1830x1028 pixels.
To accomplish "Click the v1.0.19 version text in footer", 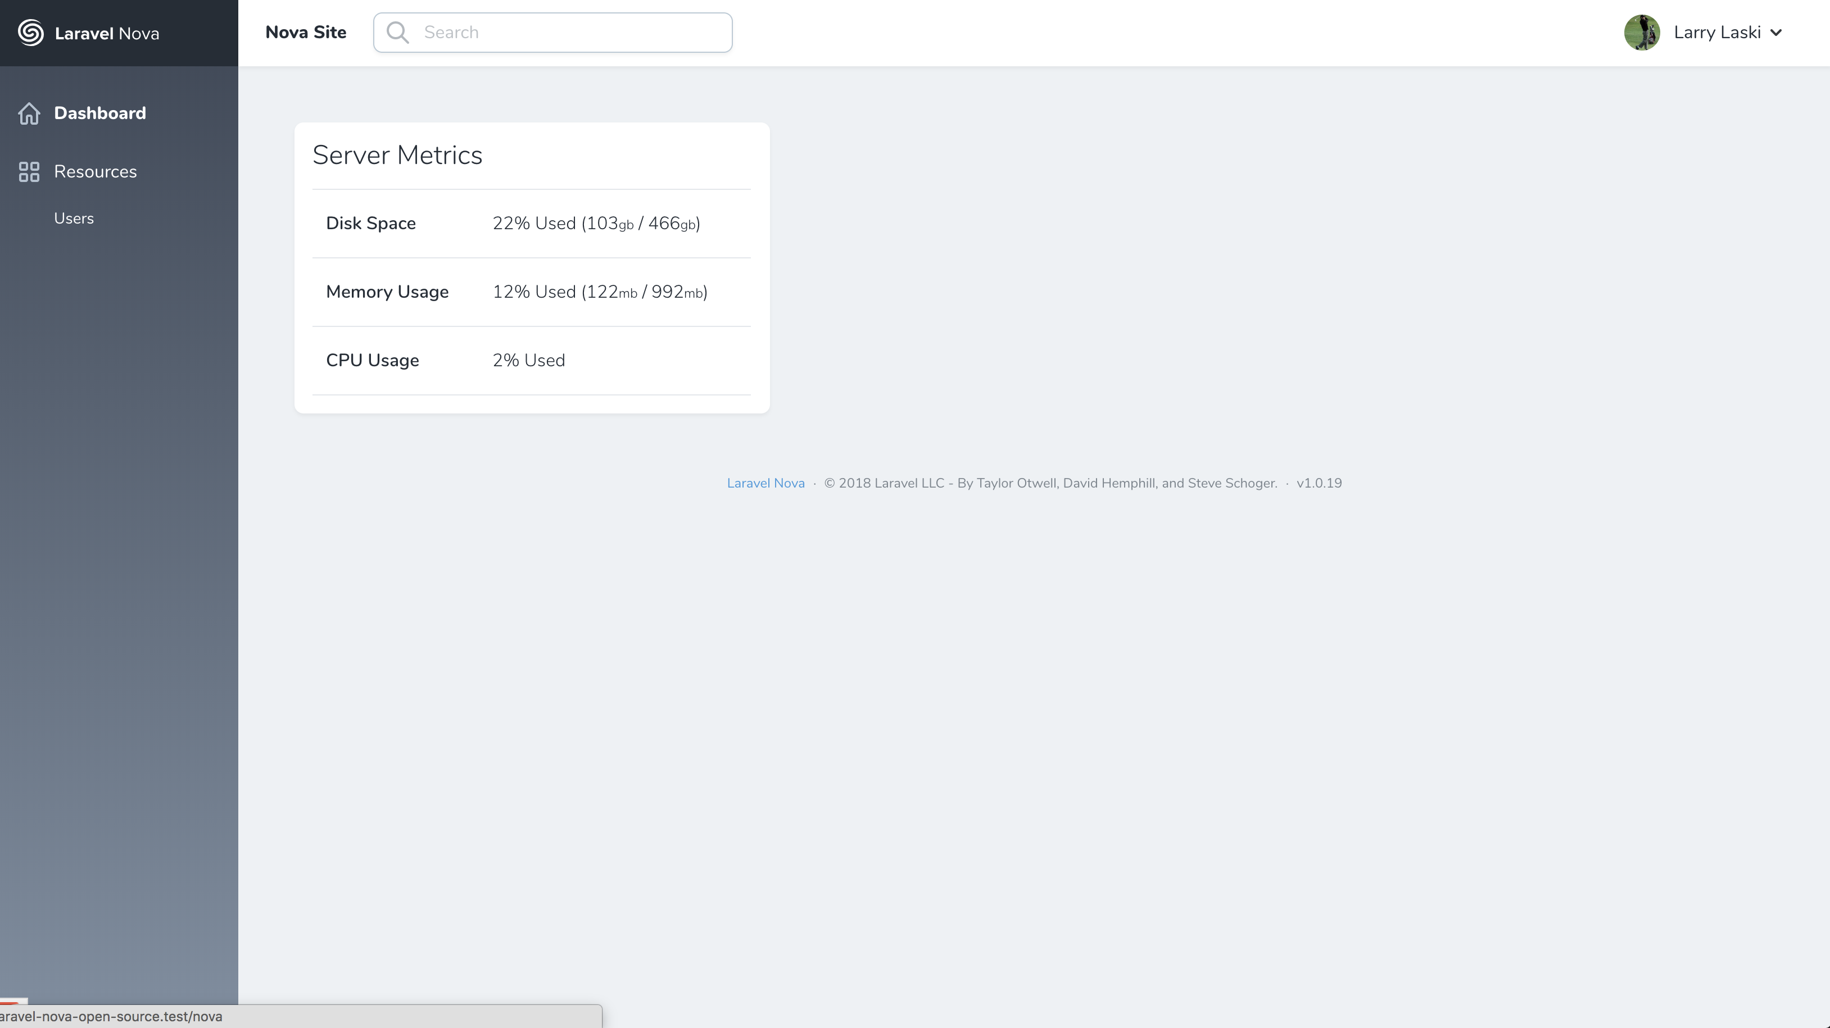I will click(1319, 484).
